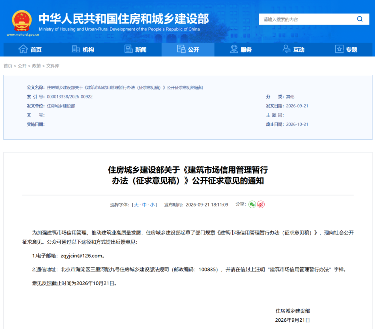
Task: Set font size to 大
Action: [136, 205]
